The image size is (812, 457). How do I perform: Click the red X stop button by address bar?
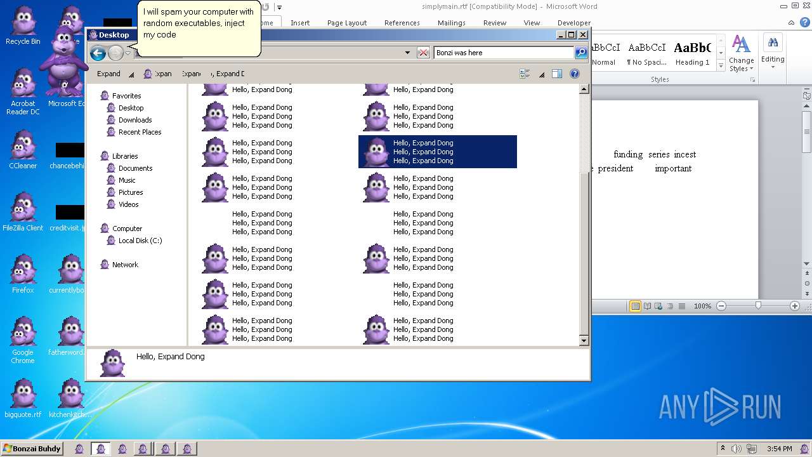click(423, 53)
